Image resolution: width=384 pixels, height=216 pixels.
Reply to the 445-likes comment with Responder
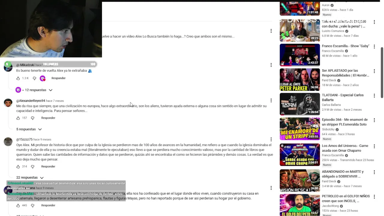click(48, 205)
